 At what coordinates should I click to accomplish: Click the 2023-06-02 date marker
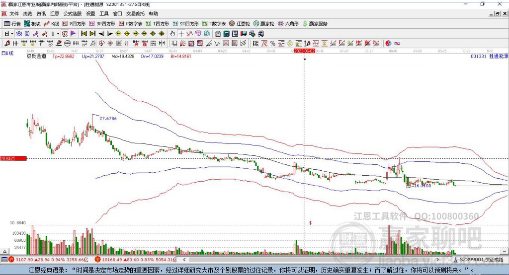[x=305, y=51]
